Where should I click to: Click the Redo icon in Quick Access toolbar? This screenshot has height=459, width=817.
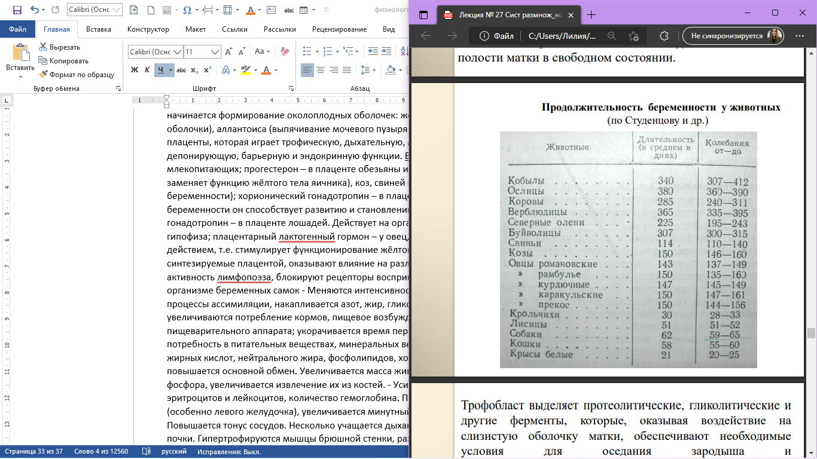click(x=56, y=10)
